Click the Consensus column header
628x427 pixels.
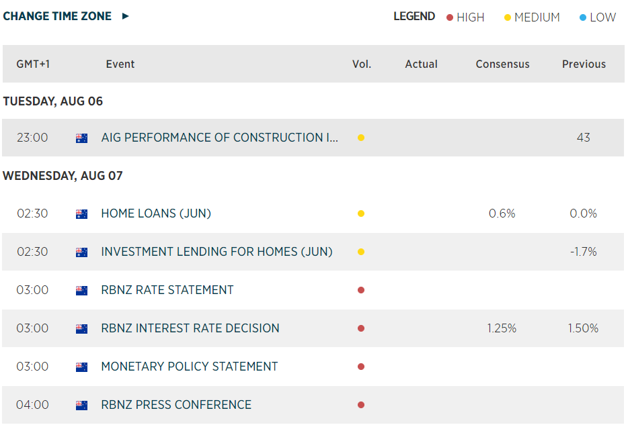click(x=502, y=64)
